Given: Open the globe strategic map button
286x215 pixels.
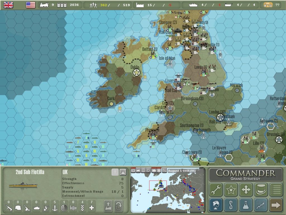Looking at the screenshot, I should (216, 205).
